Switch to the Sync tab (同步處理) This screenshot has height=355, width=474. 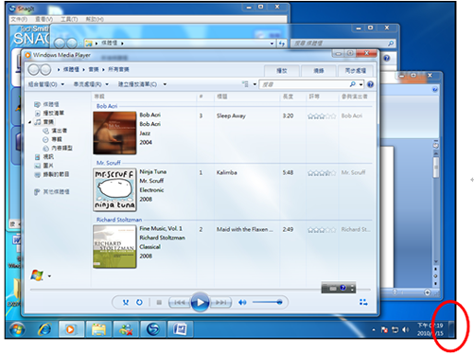coord(356,71)
